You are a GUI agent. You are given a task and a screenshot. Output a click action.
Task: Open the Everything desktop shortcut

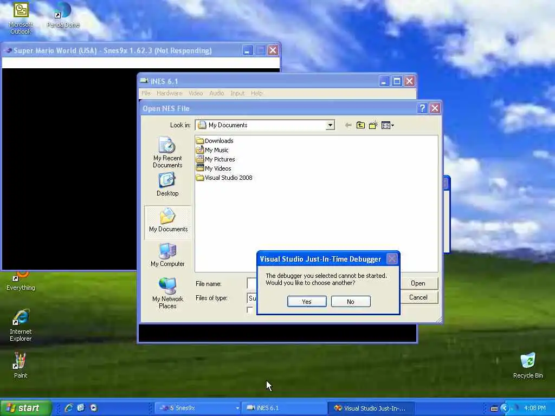21,281
